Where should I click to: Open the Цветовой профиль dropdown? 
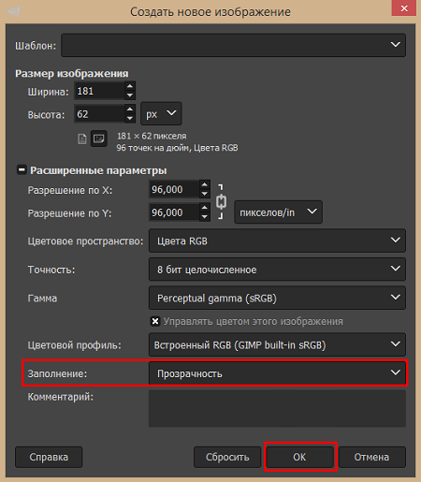click(277, 344)
